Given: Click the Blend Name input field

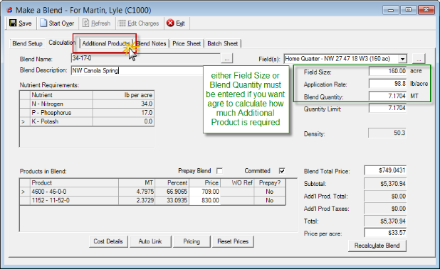Looking at the screenshot, I should point(146,58).
